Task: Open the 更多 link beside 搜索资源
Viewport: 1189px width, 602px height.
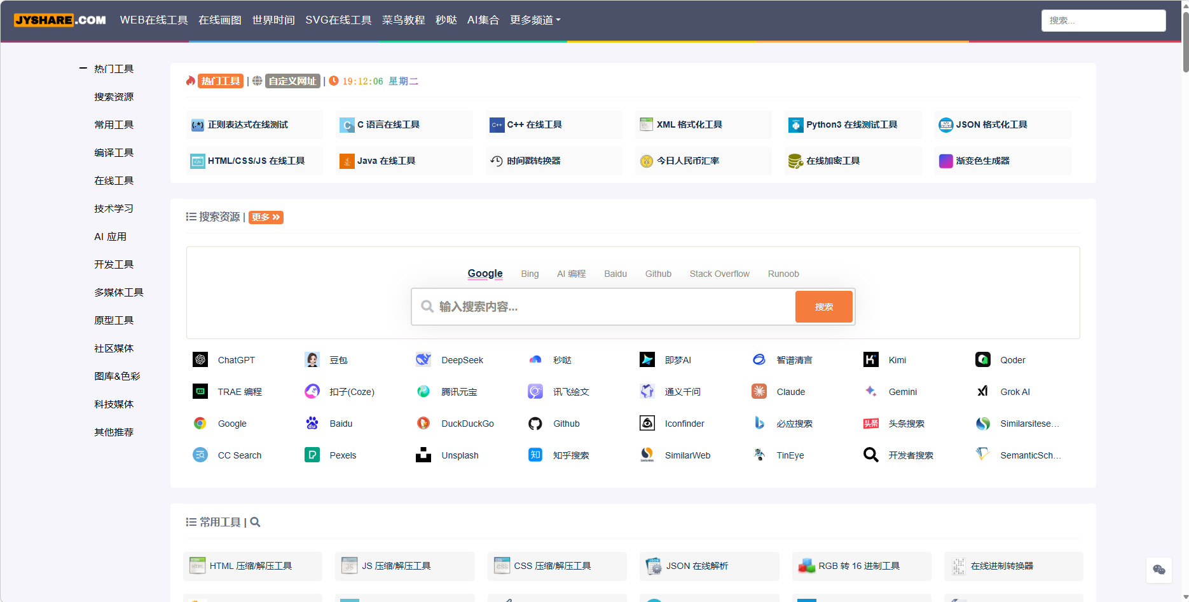Action: click(266, 217)
